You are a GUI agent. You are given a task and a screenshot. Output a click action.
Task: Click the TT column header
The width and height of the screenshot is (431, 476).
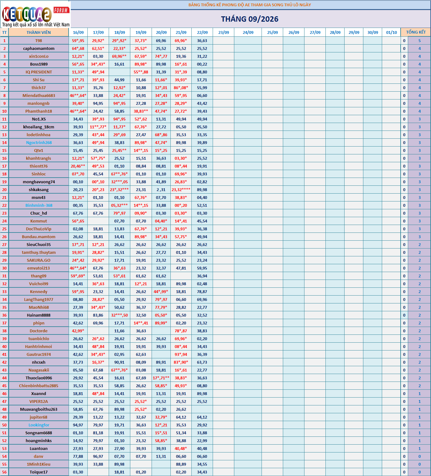4,32
